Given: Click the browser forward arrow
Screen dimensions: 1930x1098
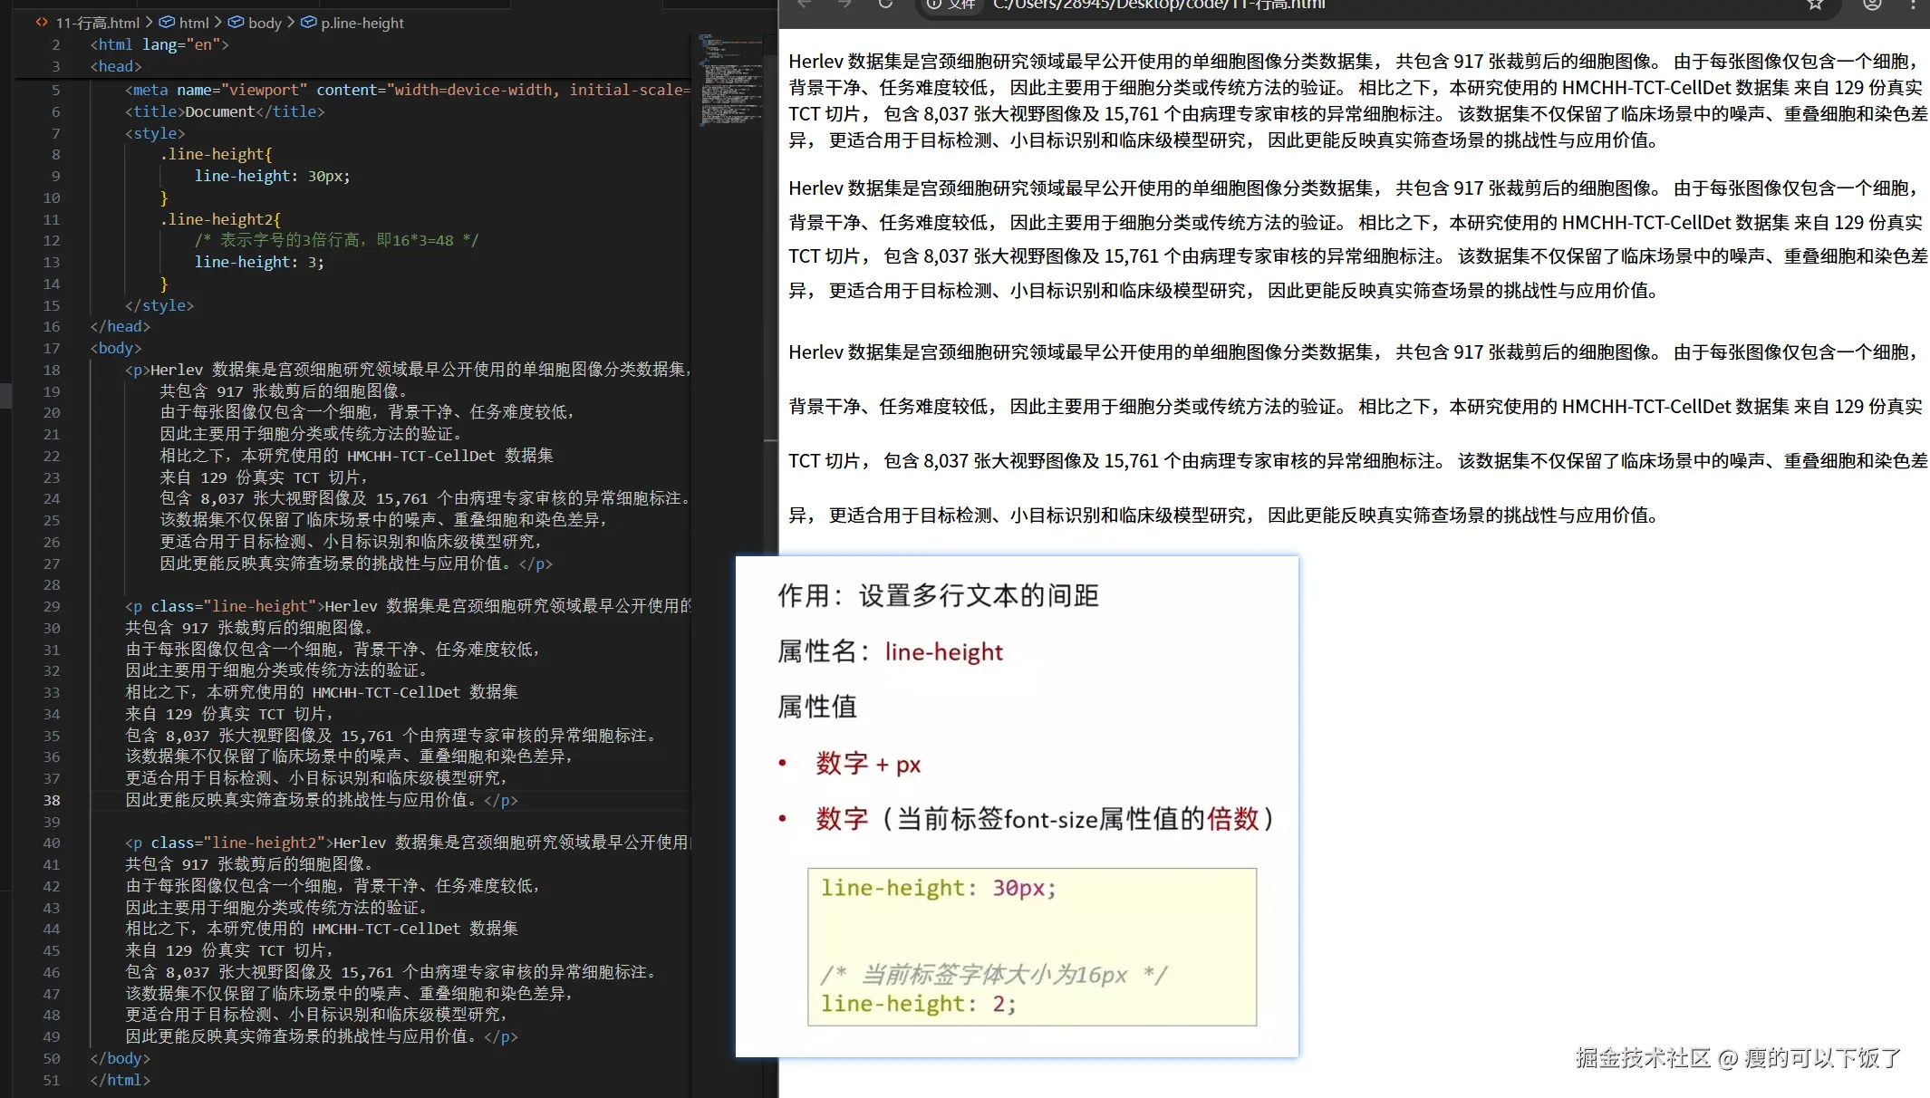Looking at the screenshot, I should coord(844,5).
